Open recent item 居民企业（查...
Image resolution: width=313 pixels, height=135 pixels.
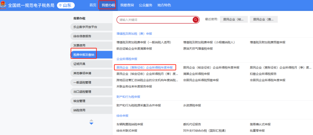pyautogui.click(x=264, y=20)
